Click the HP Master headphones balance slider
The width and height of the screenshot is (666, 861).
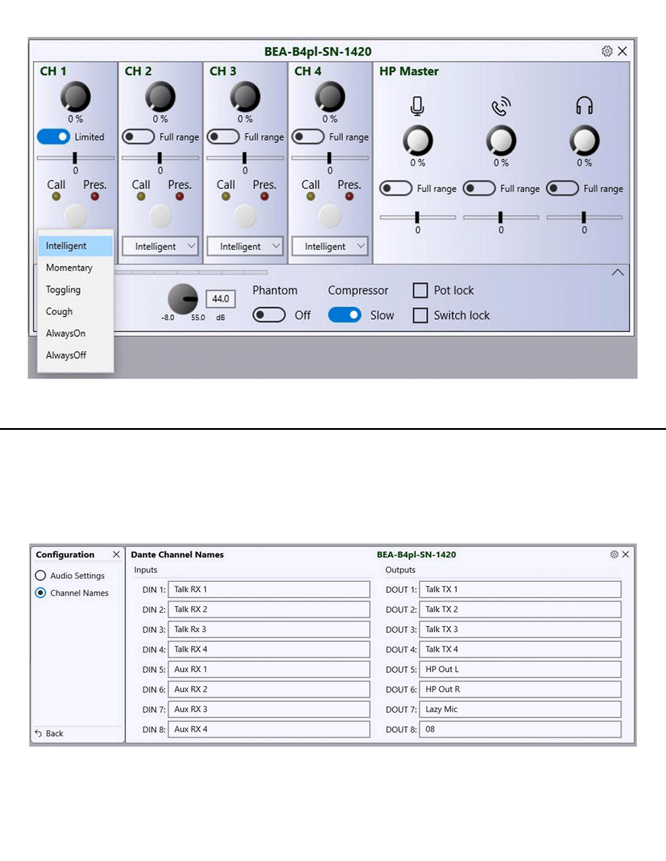584,217
